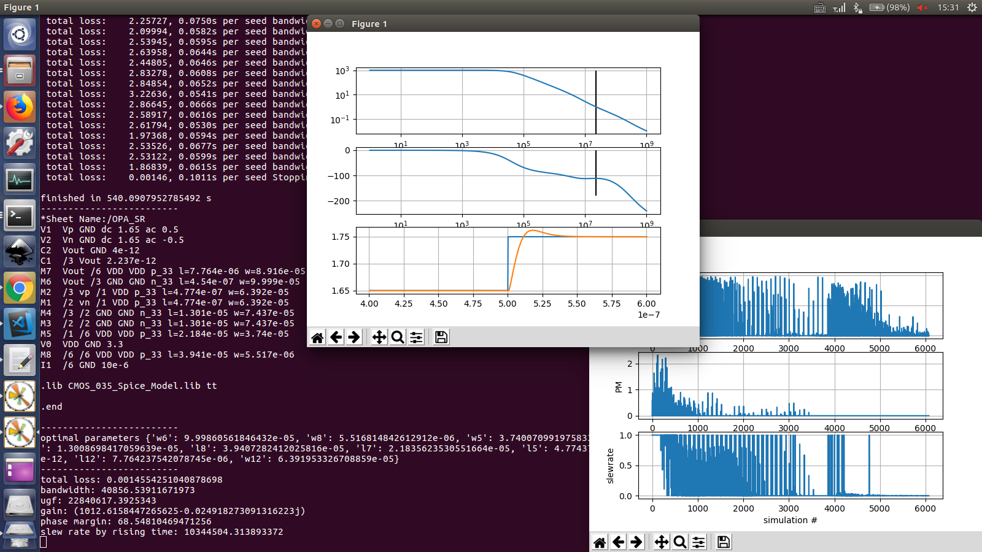Click phase plot in Figure 1

508,181
